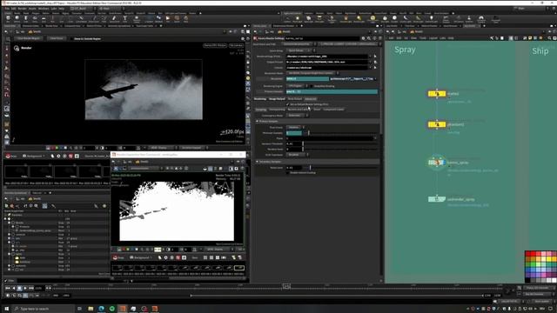557x313 pixels.
Task: Click the Ship network box title
Action: point(540,51)
